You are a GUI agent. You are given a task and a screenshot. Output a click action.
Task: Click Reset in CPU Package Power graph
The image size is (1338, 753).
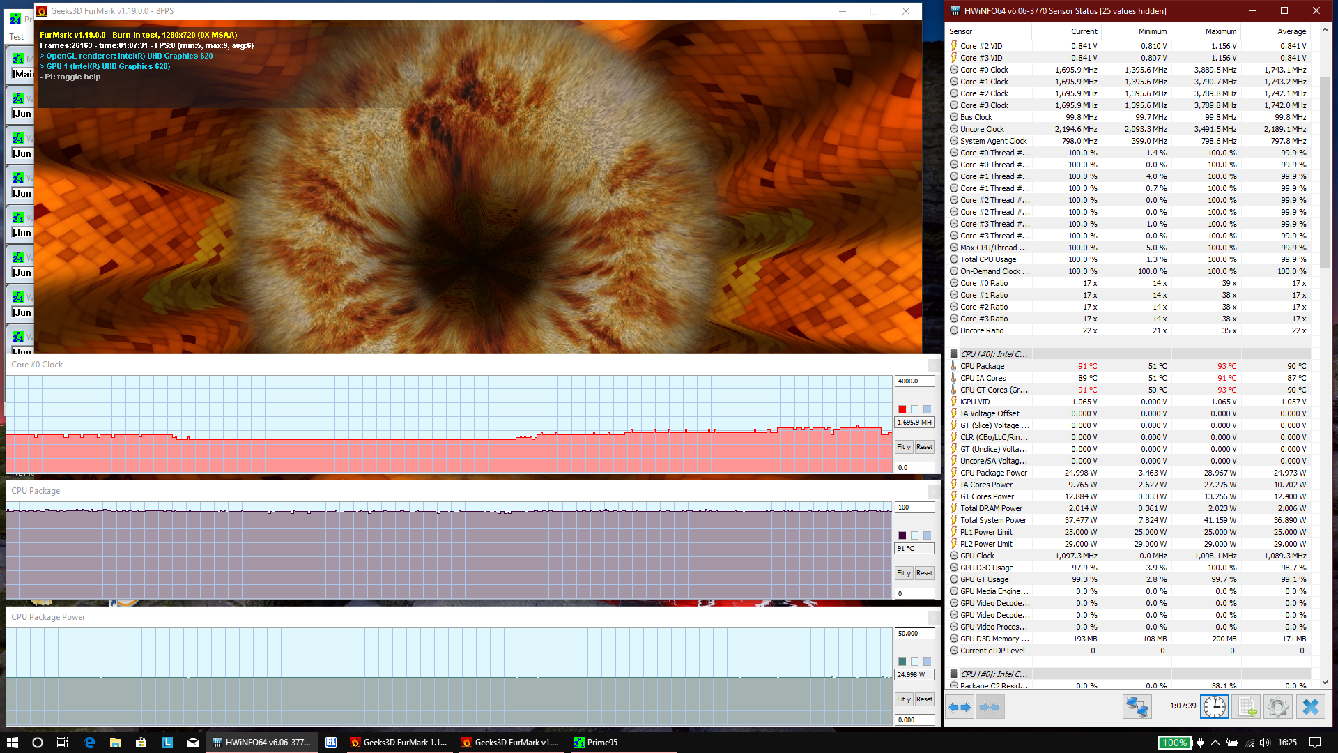[924, 699]
